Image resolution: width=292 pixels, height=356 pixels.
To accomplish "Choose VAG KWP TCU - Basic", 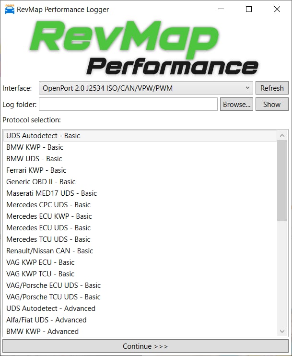I will [x=140, y=274].
